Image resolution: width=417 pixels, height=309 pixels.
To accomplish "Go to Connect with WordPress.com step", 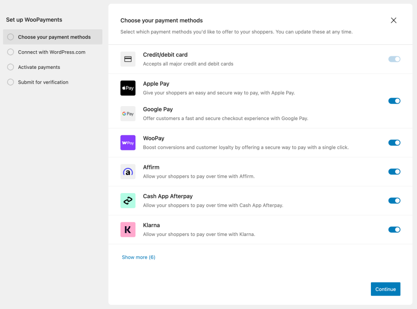I will pyautogui.click(x=51, y=52).
